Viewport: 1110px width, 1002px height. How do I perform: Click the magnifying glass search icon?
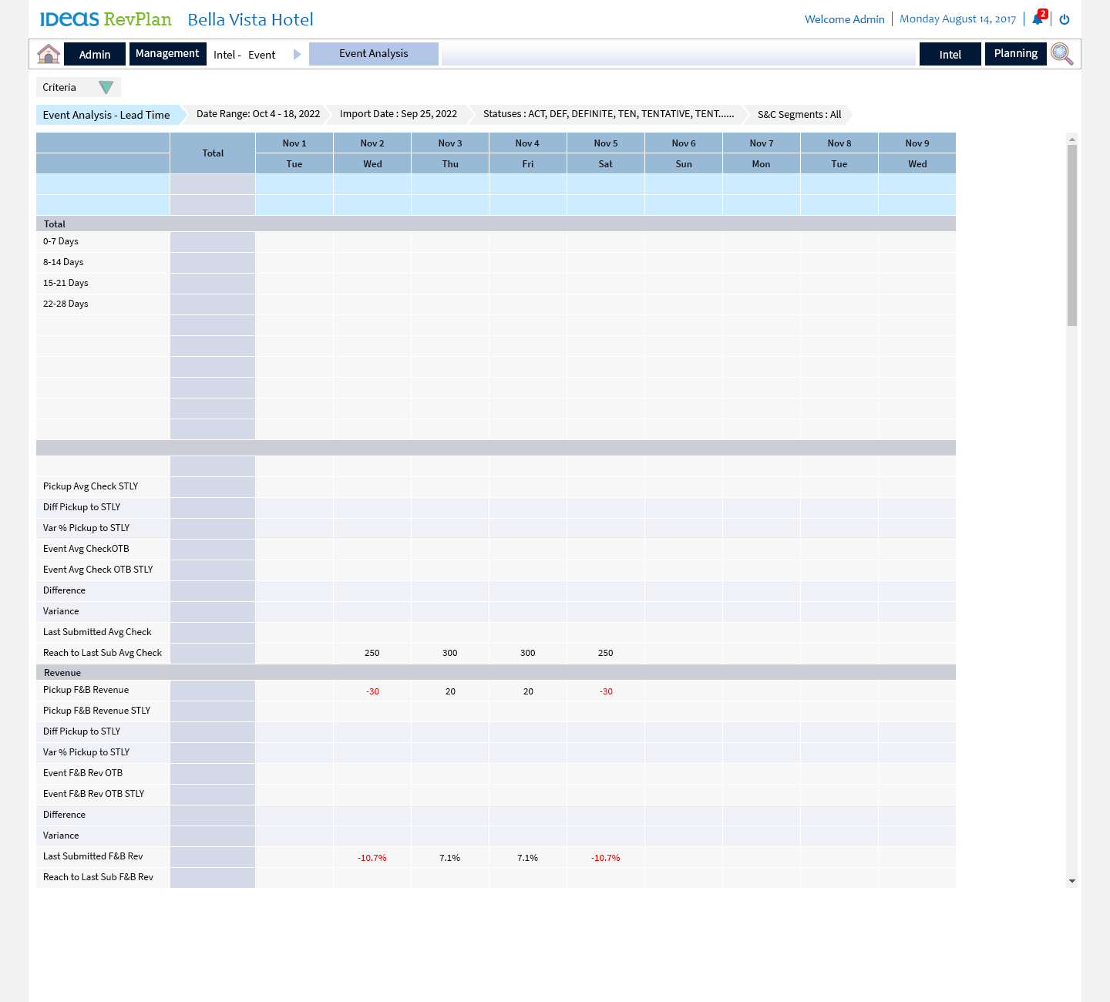coord(1061,54)
